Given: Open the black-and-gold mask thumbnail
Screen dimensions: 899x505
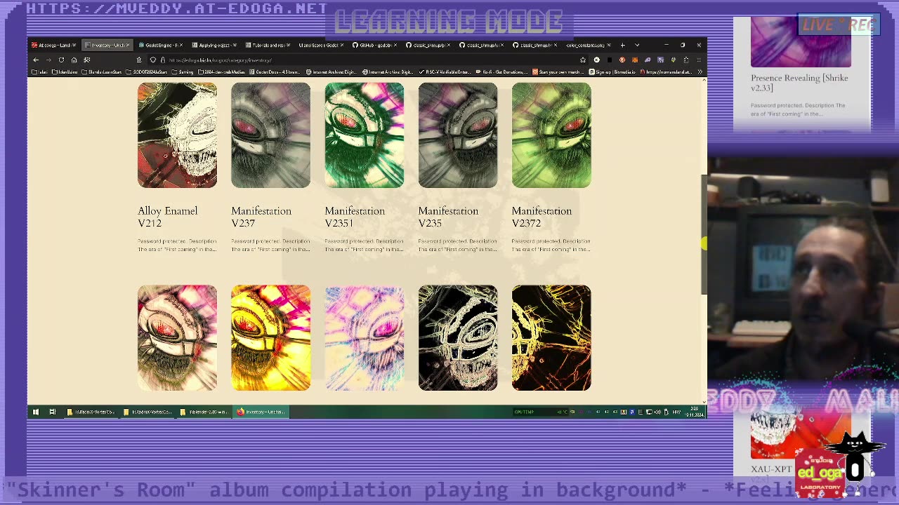Looking at the screenshot, I should [x=551, y=337].
